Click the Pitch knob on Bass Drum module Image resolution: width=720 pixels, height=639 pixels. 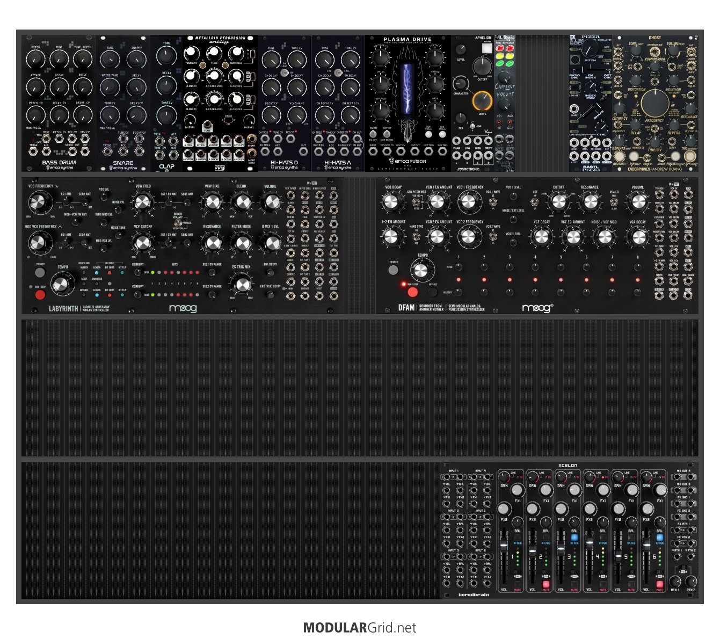click(35, 59)
